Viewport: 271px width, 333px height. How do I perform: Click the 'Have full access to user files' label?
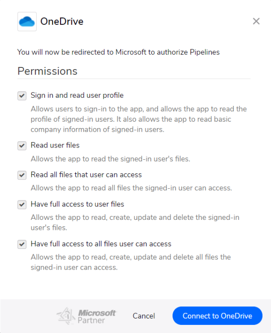click(77, 204)
